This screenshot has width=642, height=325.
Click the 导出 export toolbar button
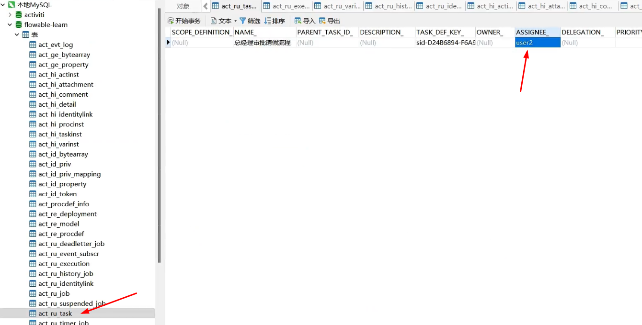point(330,21)
